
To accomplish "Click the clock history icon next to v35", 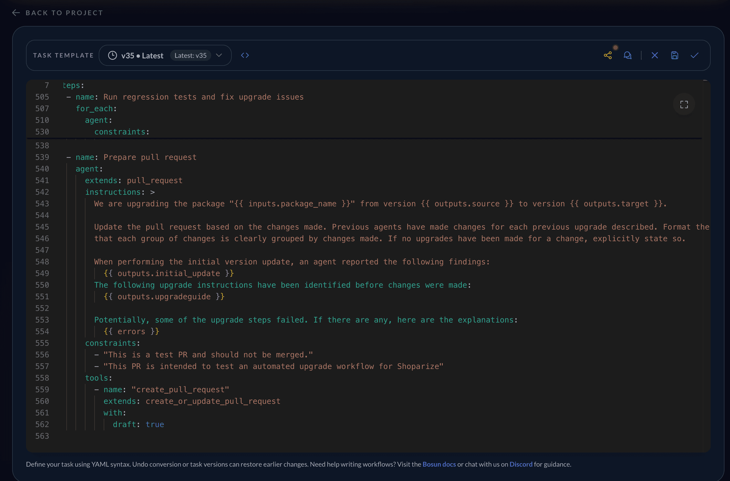I will coord(113,56).
